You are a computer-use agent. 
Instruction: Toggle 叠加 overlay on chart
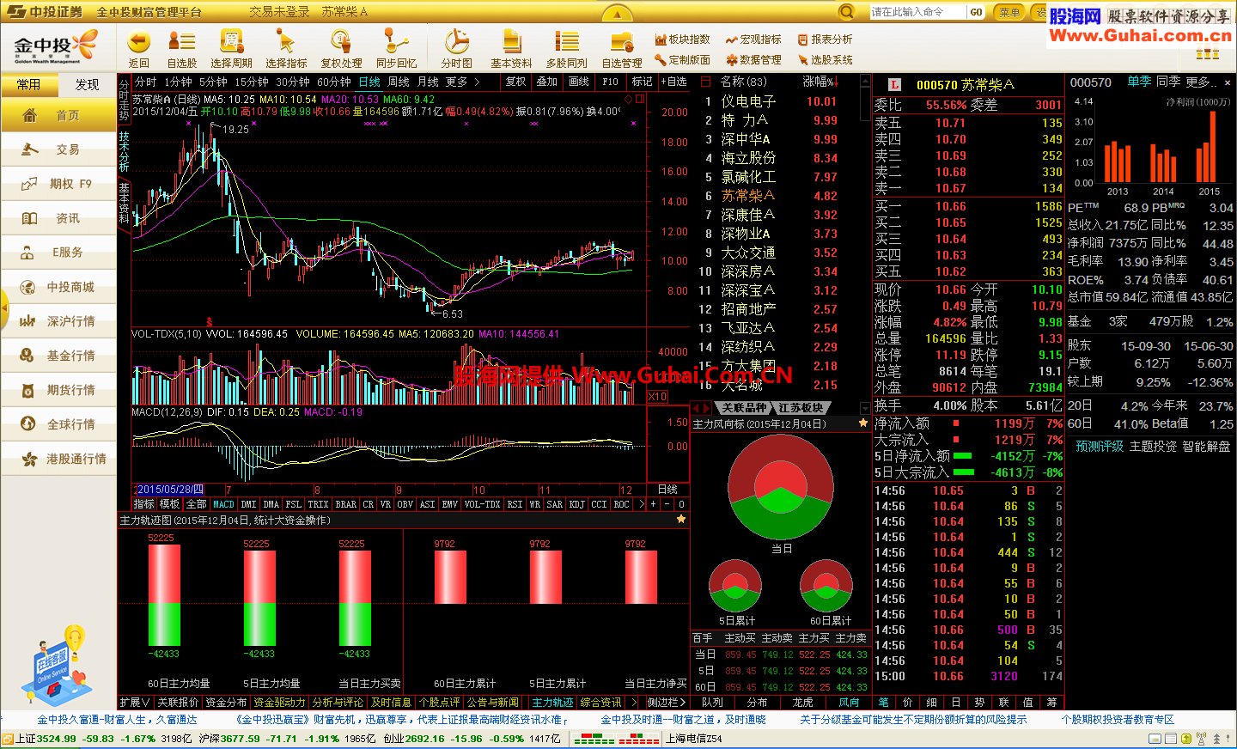point(547,82)
